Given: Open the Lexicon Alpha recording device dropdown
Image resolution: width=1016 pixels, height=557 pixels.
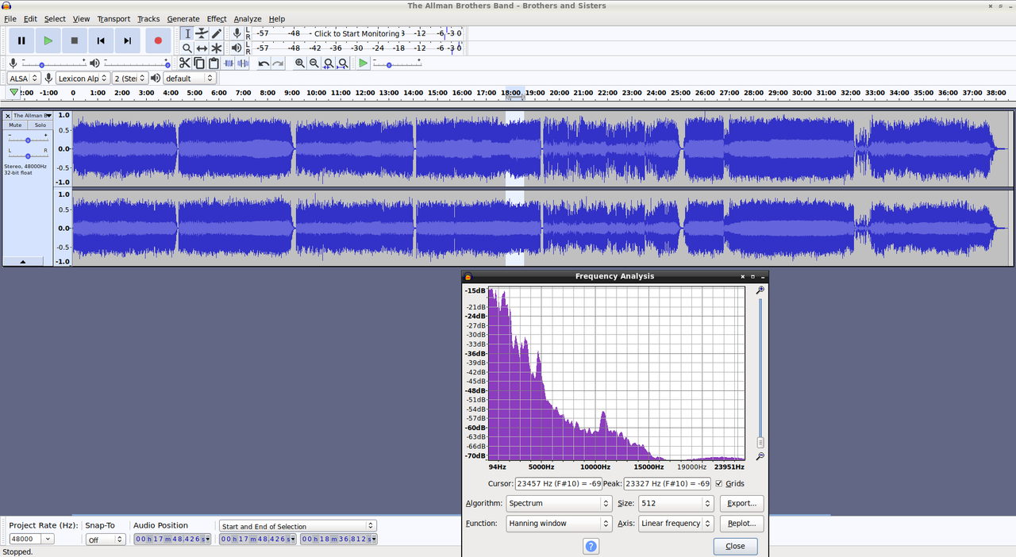Looking at the screenshot, I should [83, 78].
